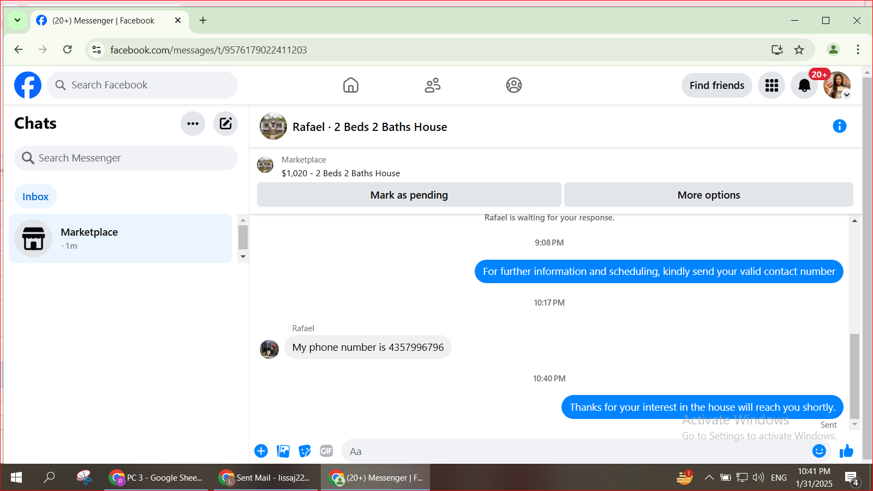Open the $1,020 listing link
Screen dimensions: 873x491
340,173
